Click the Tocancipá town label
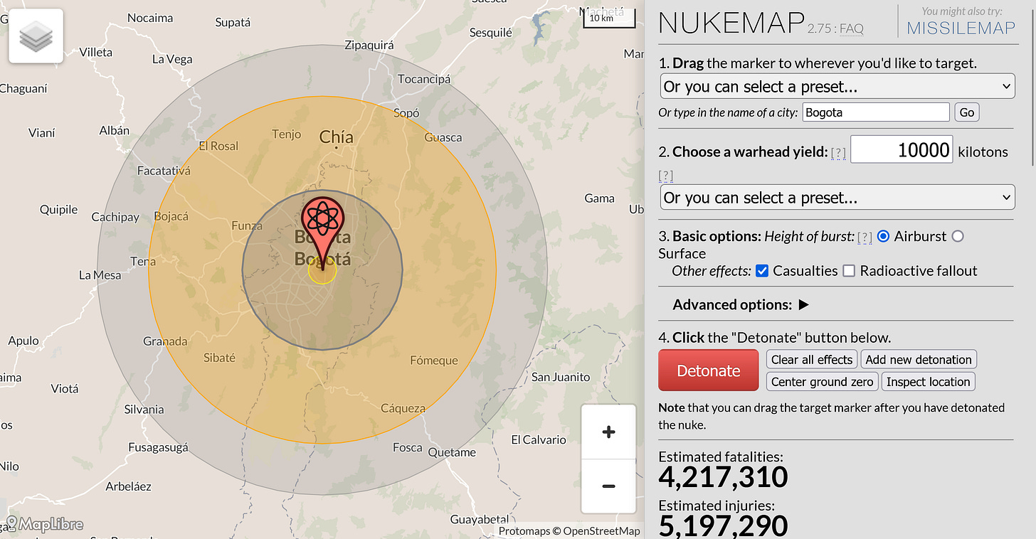This screenshot has height=539, width=1036. (x=424, y=80)
